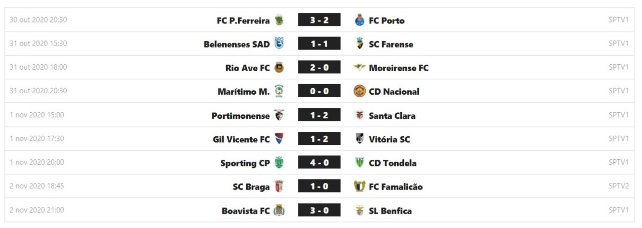Open the Gil Vicente FC team link
This screenshot has width=642, height=228.
pos(241,139)
